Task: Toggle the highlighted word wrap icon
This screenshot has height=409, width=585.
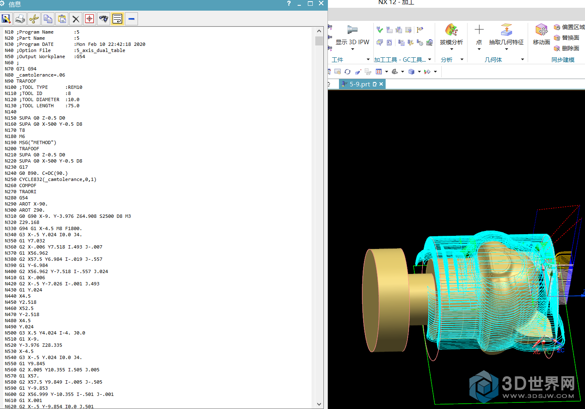Action: pos(117,19)
